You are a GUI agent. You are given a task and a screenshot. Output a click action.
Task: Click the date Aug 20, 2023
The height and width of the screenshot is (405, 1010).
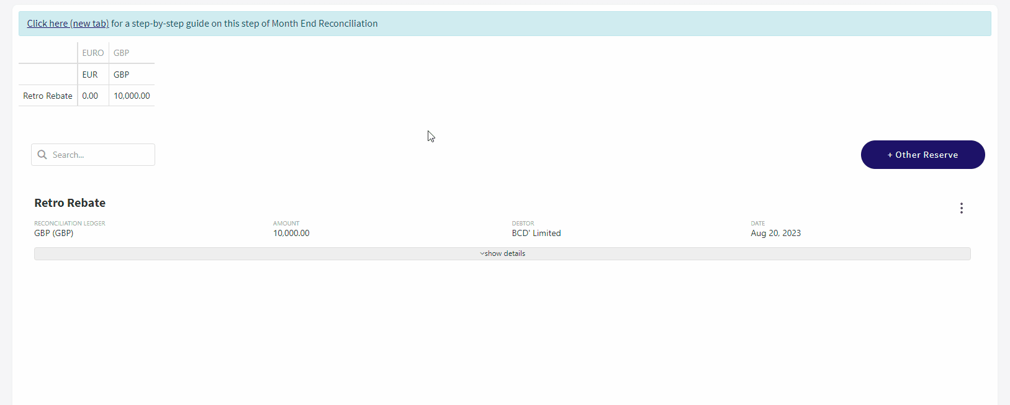[775, 233]
